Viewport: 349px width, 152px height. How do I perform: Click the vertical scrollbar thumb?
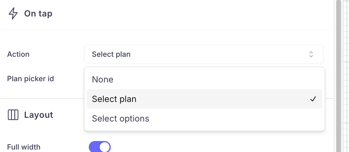[x=338, y=76]
